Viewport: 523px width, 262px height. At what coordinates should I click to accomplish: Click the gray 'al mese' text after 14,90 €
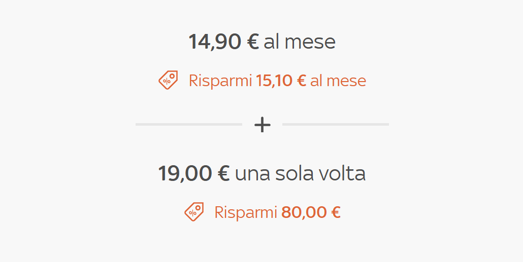coord(300,42)
